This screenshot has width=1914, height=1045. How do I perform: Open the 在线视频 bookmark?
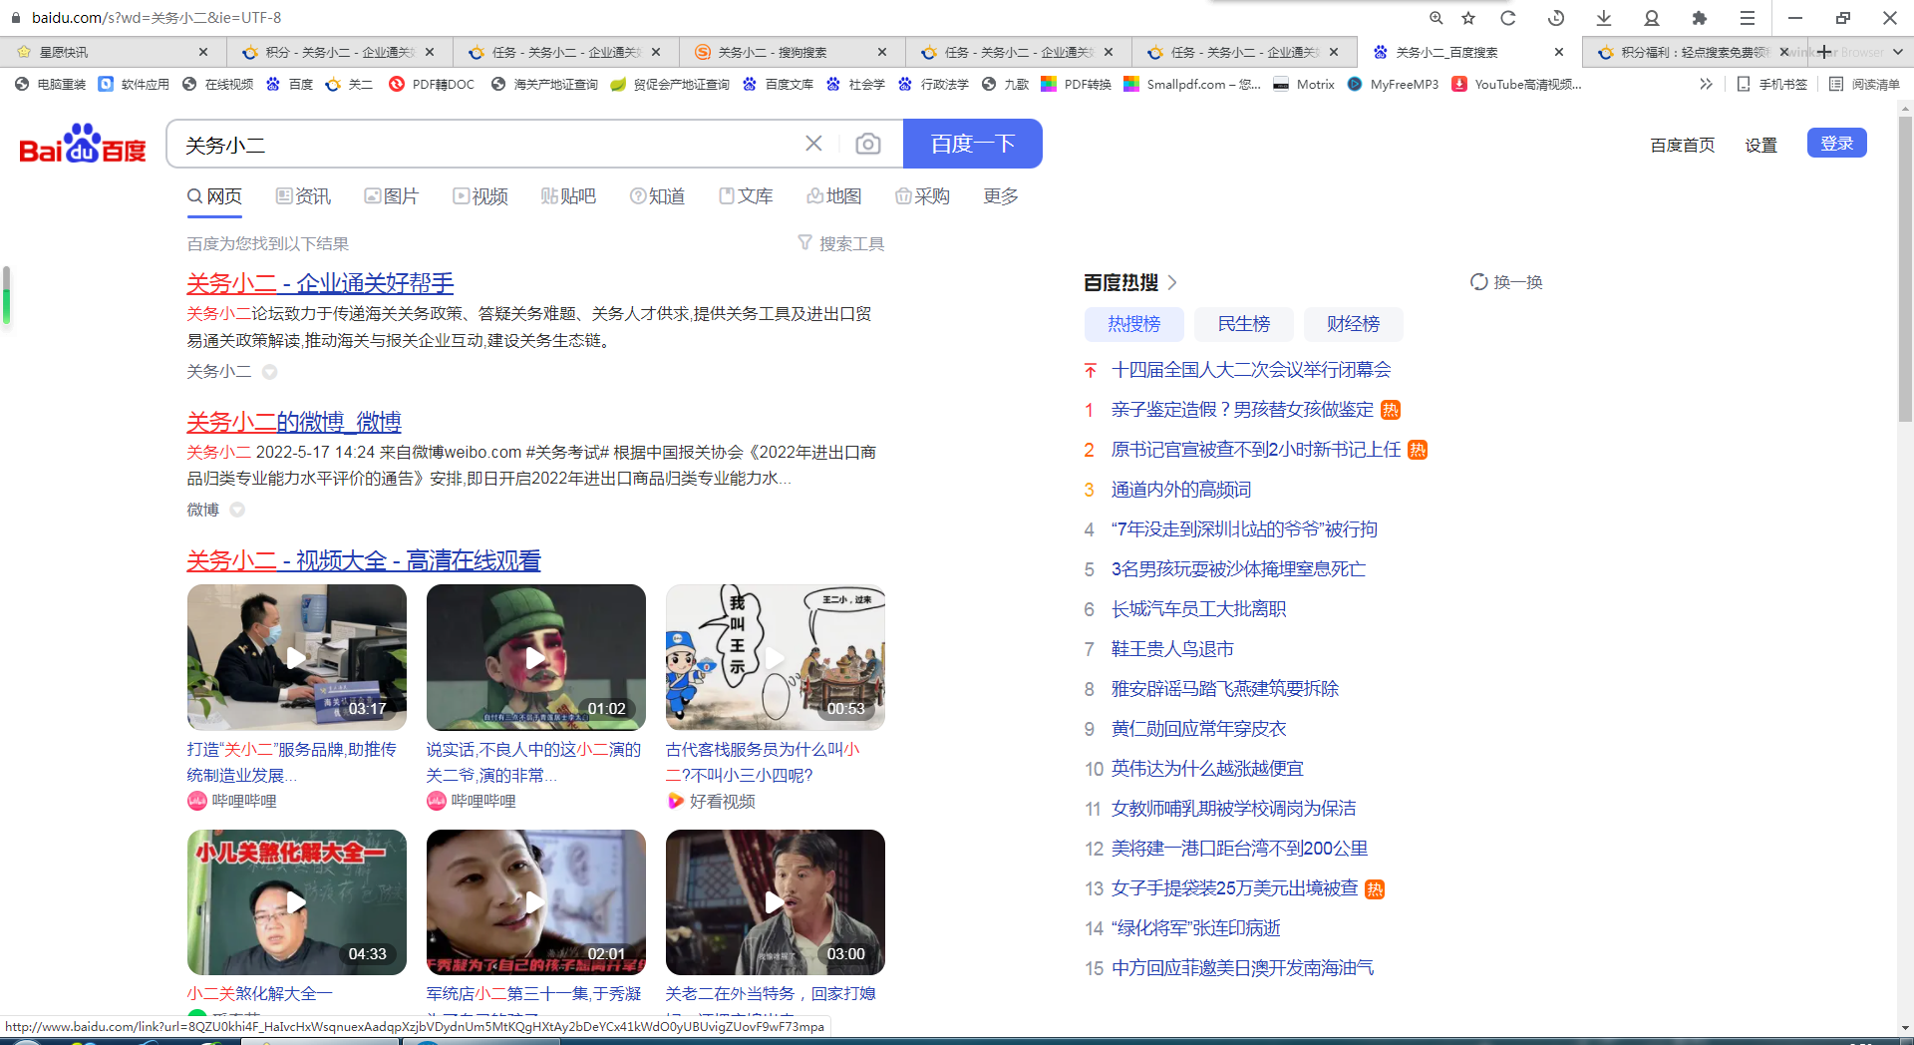pos(218,84)
